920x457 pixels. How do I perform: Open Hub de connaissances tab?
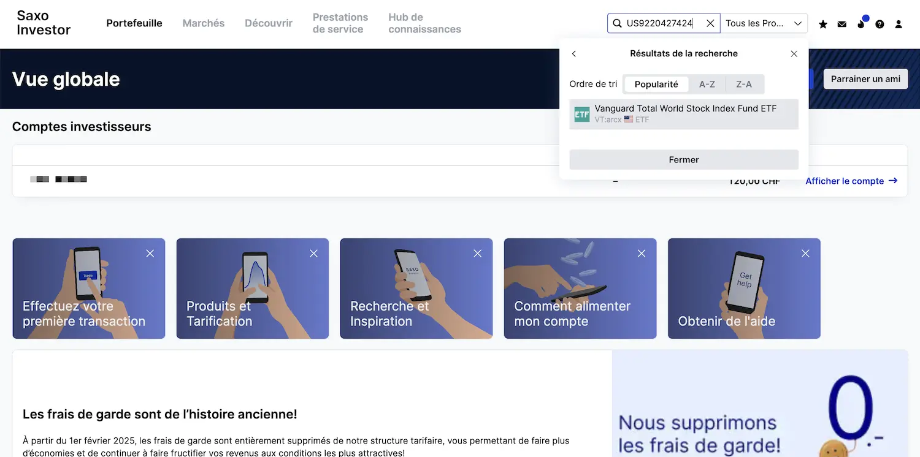(424, 23)
